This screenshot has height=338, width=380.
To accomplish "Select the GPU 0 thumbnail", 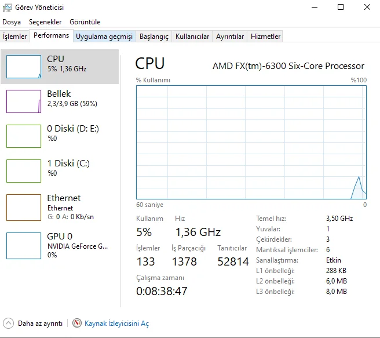I will tap(24, 244).
